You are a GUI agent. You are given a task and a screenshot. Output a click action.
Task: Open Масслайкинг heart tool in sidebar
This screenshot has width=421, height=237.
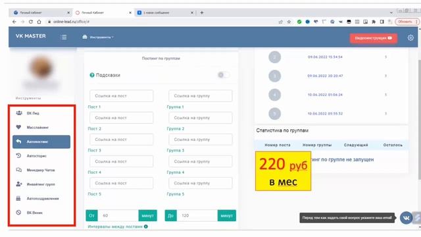[x=41, y=127]
